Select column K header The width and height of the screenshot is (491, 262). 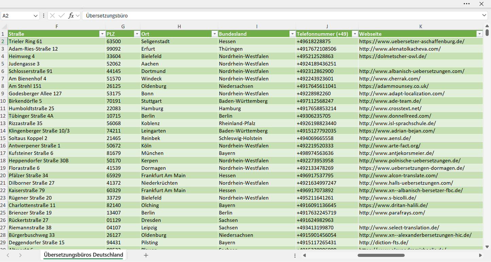tap(421, 27)
